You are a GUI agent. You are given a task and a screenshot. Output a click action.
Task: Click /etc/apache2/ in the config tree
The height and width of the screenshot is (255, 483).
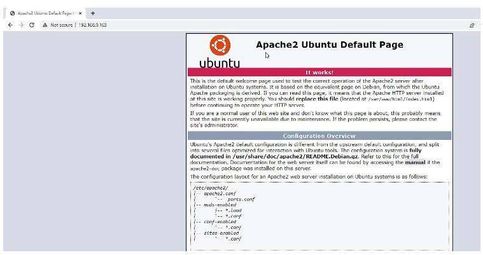pos(211,188)
